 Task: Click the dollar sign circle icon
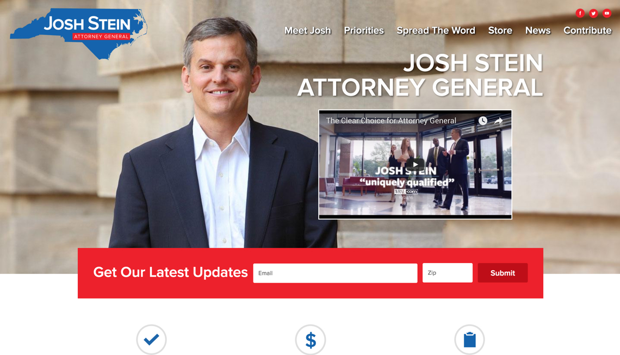(311, 340)
